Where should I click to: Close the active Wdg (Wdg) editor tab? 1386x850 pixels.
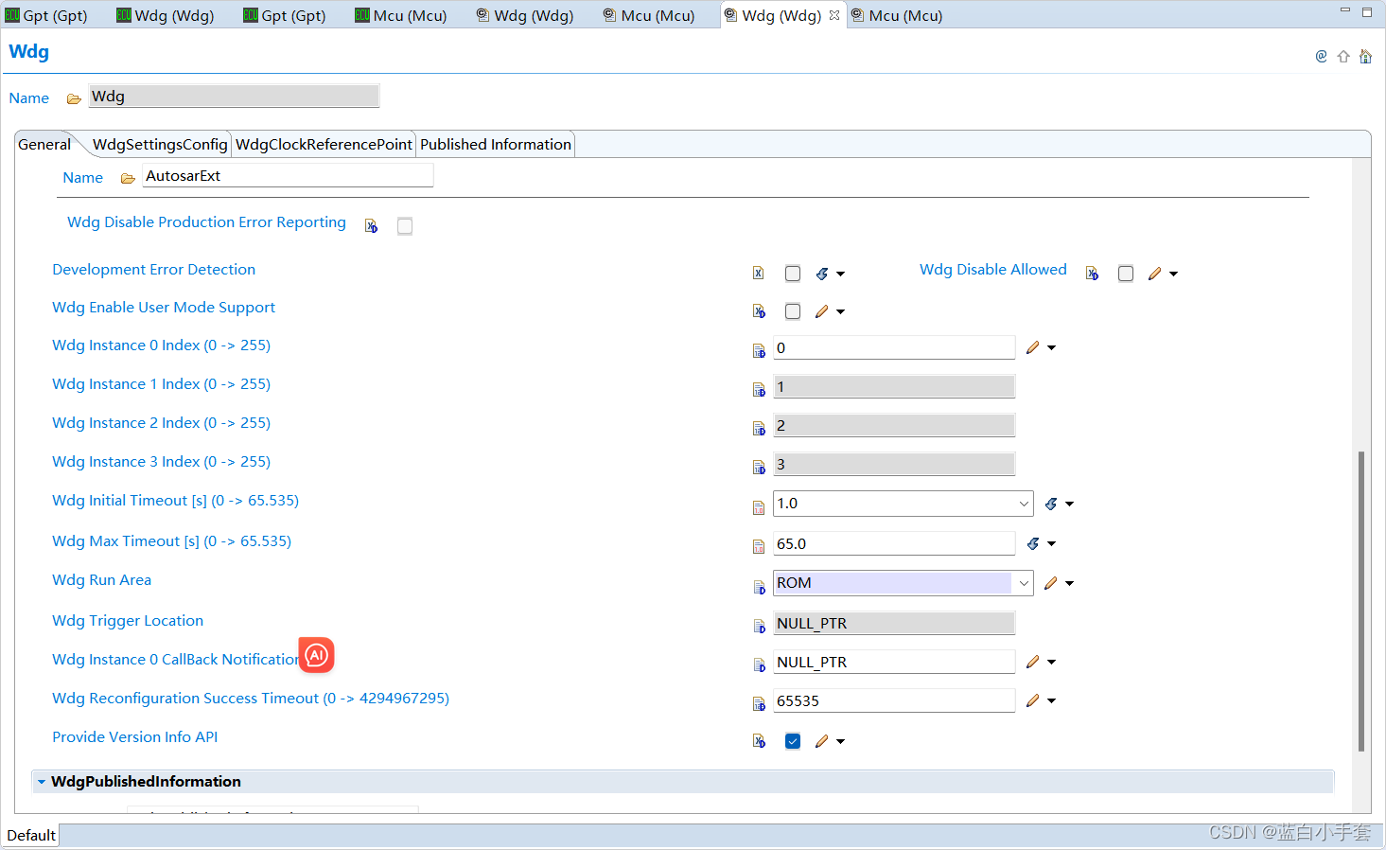[834, 15]
